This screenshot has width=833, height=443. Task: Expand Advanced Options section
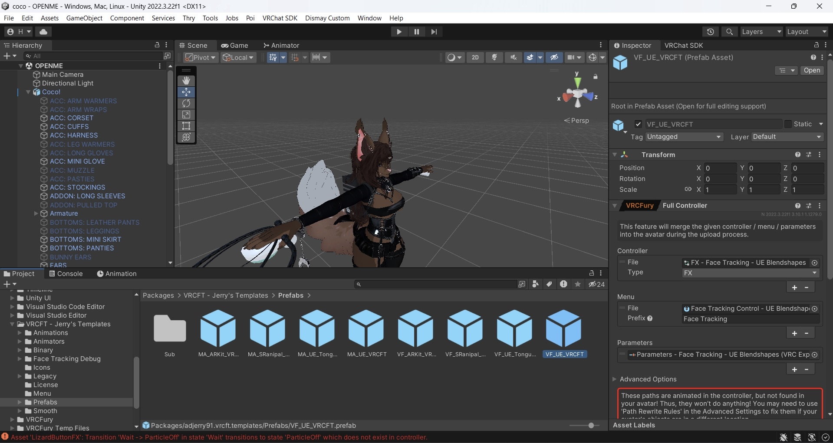coord(615,379)
